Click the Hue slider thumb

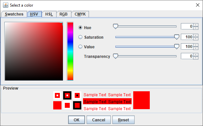click(x=115, y=26)
